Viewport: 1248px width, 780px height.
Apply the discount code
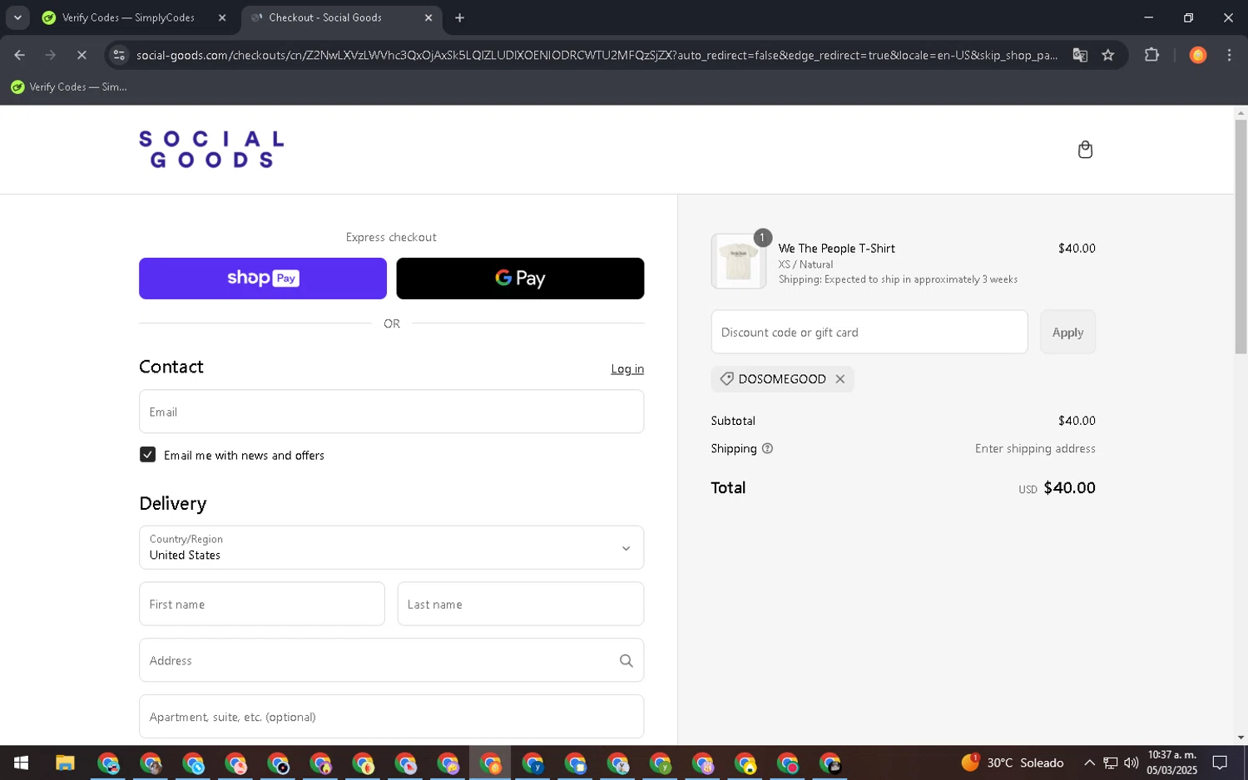pyautogui.click(x=1067, y=332)
